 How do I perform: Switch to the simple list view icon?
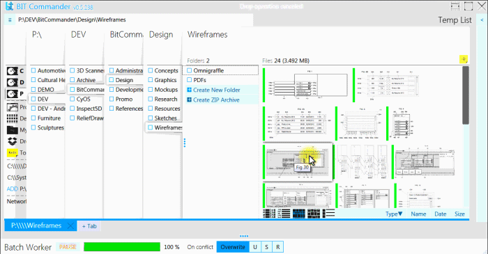pyautogui.click(x=328, y=214)
